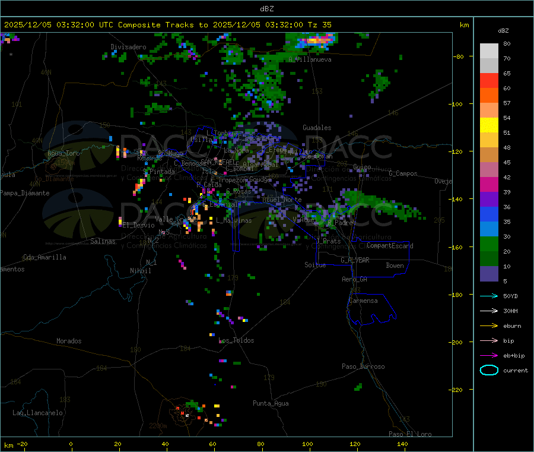Click the Nihuil map label
The width and height of the screenshot is (534, 452).
click(140, 271)
